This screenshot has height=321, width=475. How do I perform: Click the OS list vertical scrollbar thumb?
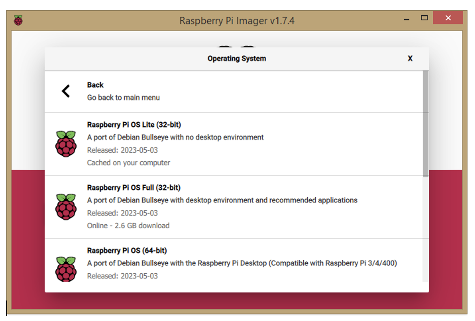pyautogui.click(x=425, y=124)
